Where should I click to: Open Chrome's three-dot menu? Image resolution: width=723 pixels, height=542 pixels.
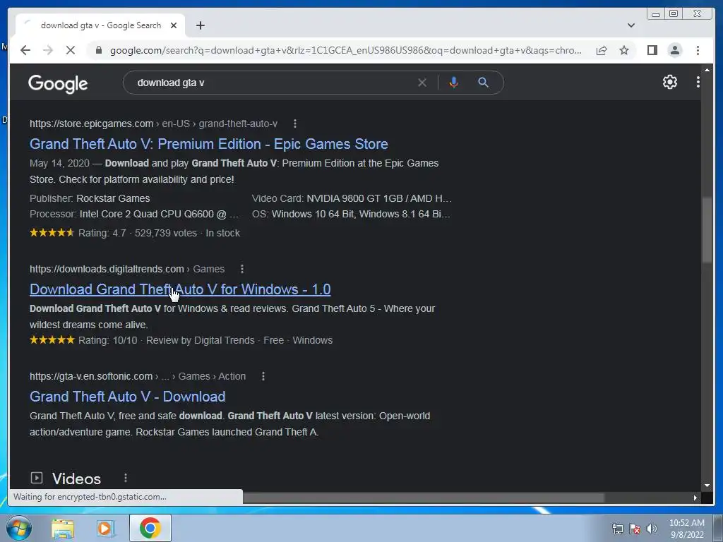point(698,50)
